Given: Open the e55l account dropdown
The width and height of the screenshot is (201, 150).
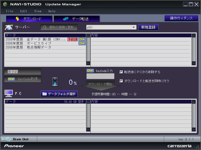Looking at the screenshot, I should 134,27.
